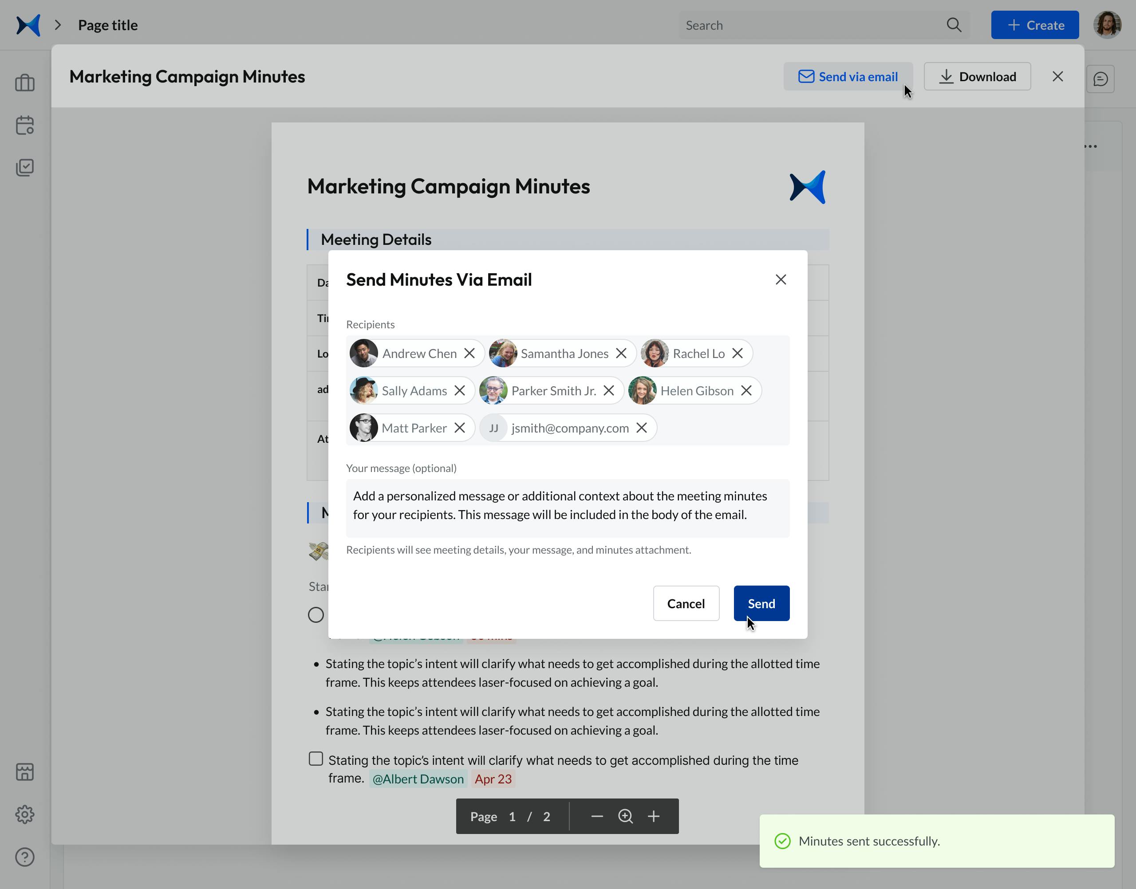Click the Meeting Details section heading
Screen dimensions: 1136x889
point(376,240)
